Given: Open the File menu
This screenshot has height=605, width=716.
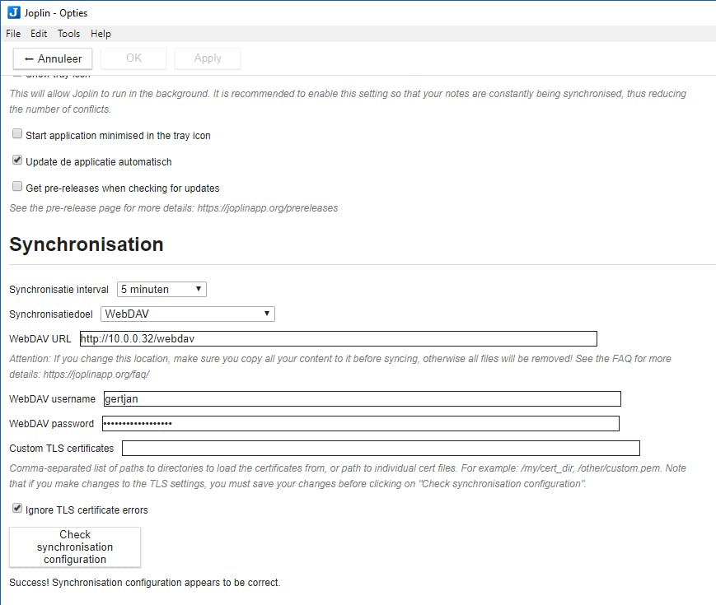Looking at the screenshot, I should (x=13, y=34).
